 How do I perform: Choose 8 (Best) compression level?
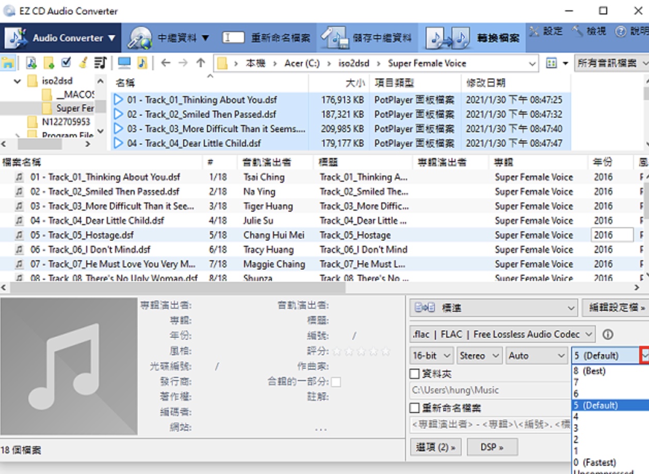(611, 371)
